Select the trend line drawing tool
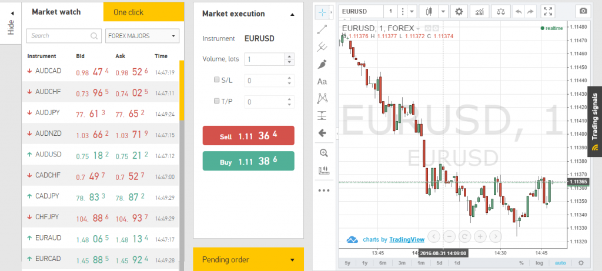 click(x=322, y=29)
